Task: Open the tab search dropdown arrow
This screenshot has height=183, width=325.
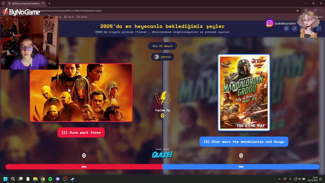Action: (3, 4)
